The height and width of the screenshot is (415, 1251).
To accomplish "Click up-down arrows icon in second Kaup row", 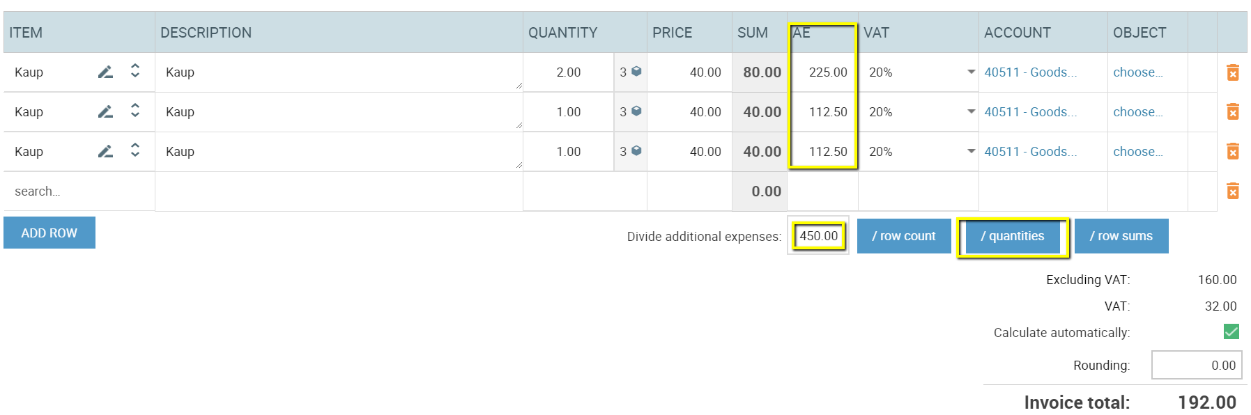I will [135, 110].
